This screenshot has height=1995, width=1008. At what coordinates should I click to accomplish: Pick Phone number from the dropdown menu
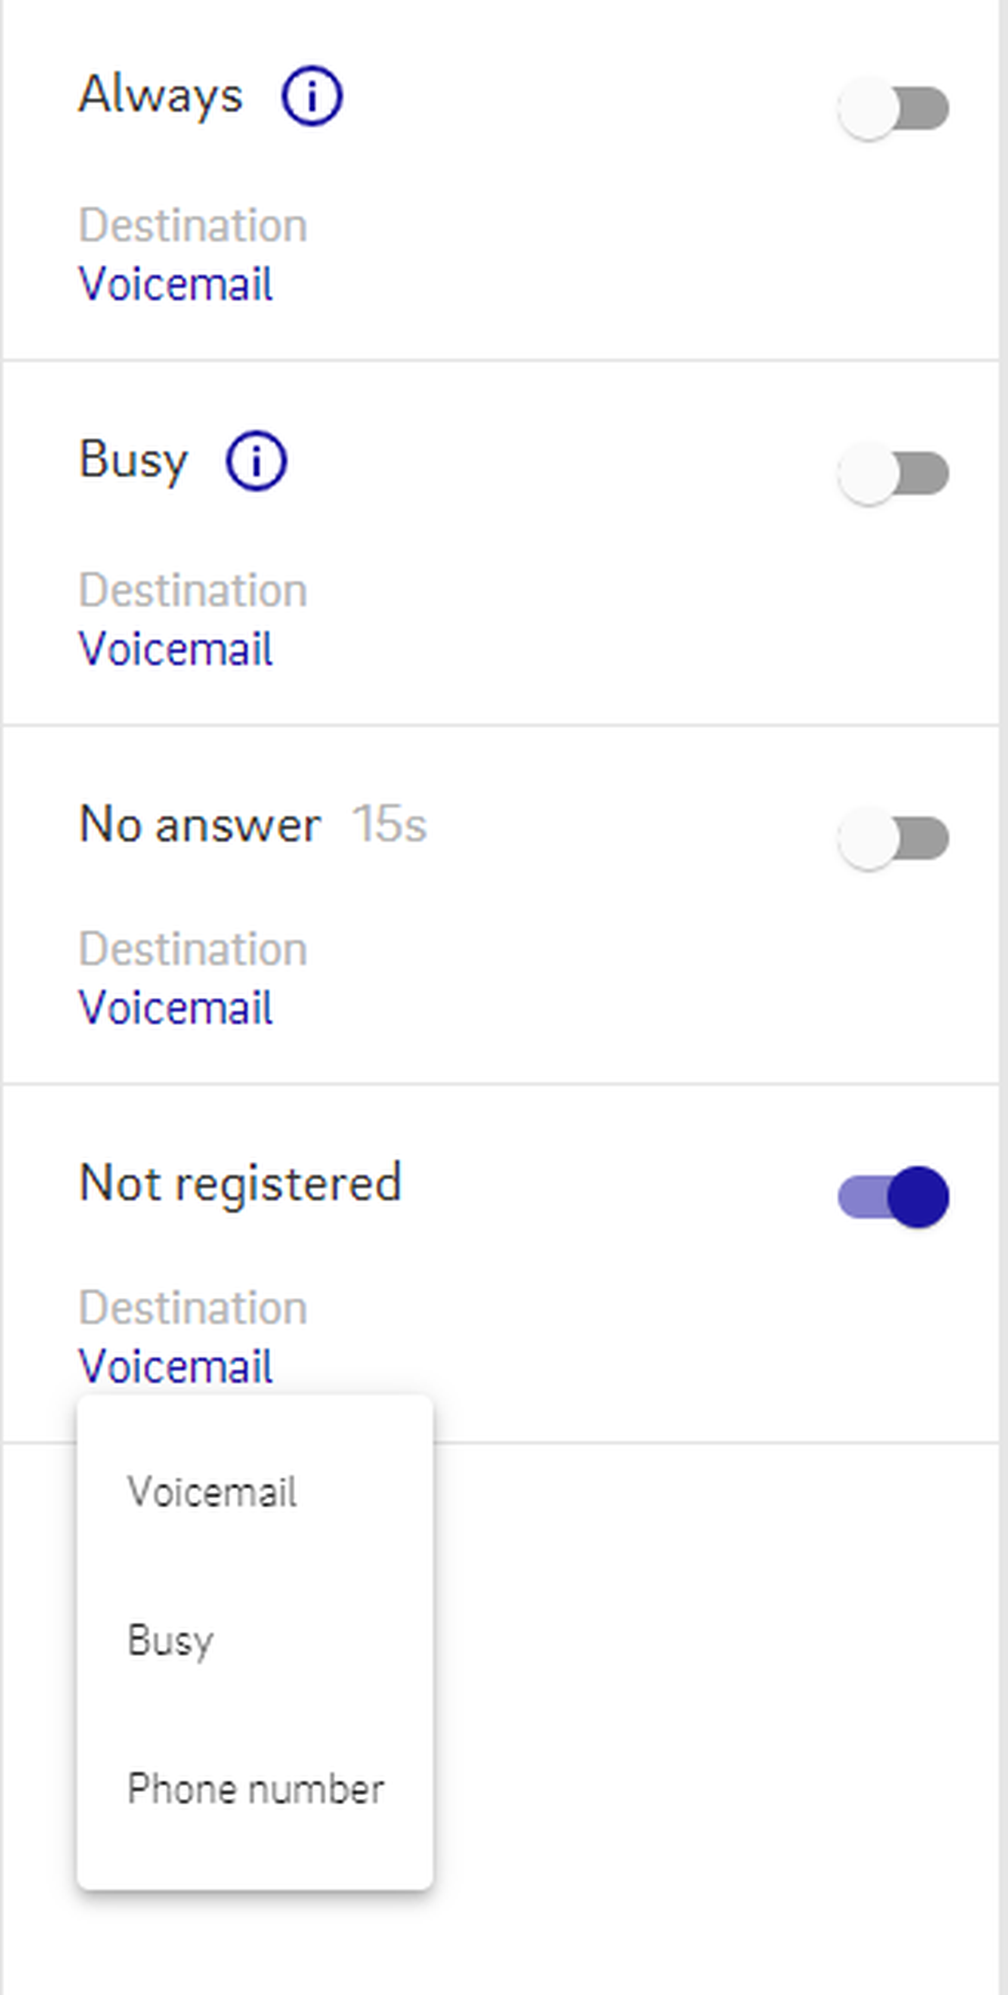256,1789
